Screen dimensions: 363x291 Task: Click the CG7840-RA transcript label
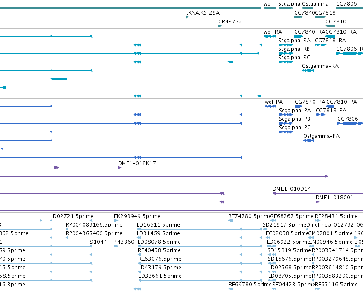pyautogui.click(x=310, y=32)
